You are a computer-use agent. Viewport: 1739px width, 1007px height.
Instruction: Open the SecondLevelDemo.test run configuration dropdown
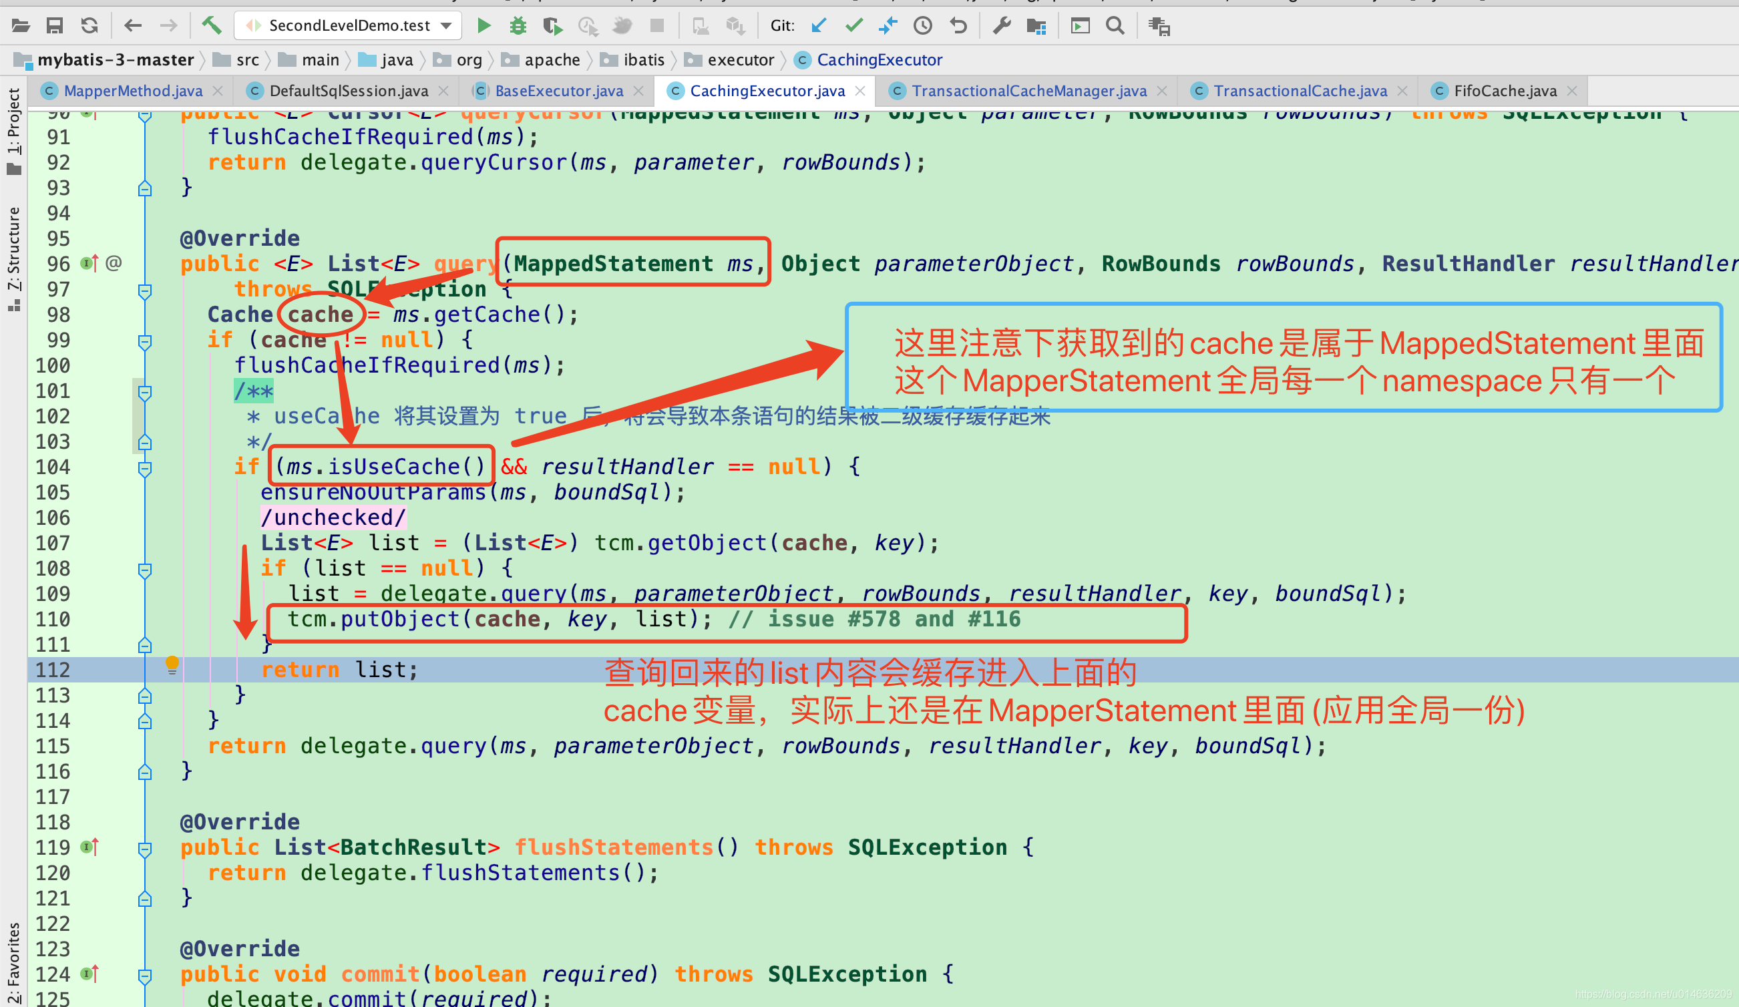tap(348, 26)
